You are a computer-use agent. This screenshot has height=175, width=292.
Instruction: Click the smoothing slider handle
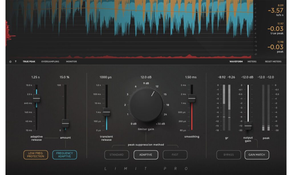[x=192, y=98]
